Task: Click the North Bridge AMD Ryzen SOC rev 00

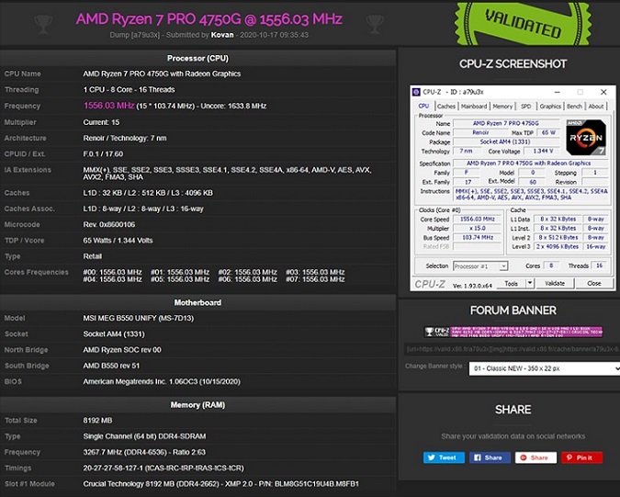Action: coord(122,350)
